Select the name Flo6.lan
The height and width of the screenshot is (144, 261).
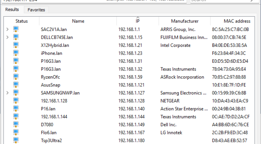point(49,132)
